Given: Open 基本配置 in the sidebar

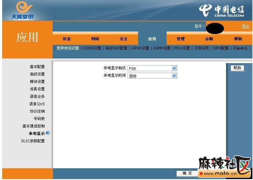Looking at the screenshot, I should 37,67.
